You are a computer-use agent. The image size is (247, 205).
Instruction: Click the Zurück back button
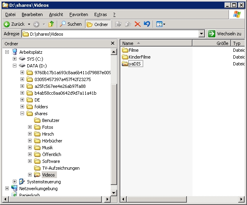14,24
